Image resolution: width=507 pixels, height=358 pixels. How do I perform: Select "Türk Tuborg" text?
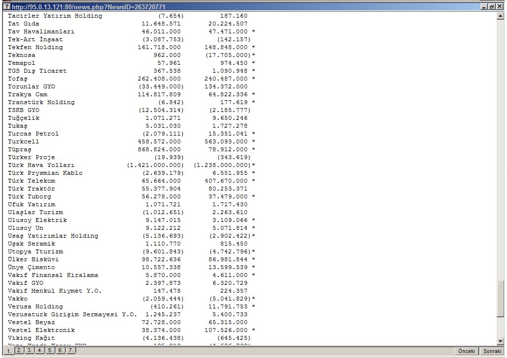[x=29, y=196]
